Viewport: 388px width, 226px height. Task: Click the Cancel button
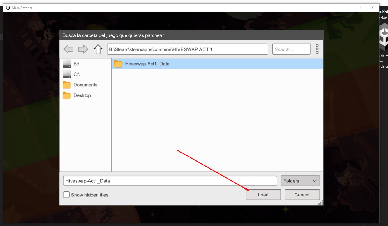302,195
